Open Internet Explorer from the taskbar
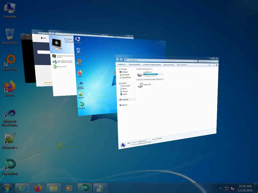 coord(22,188)
